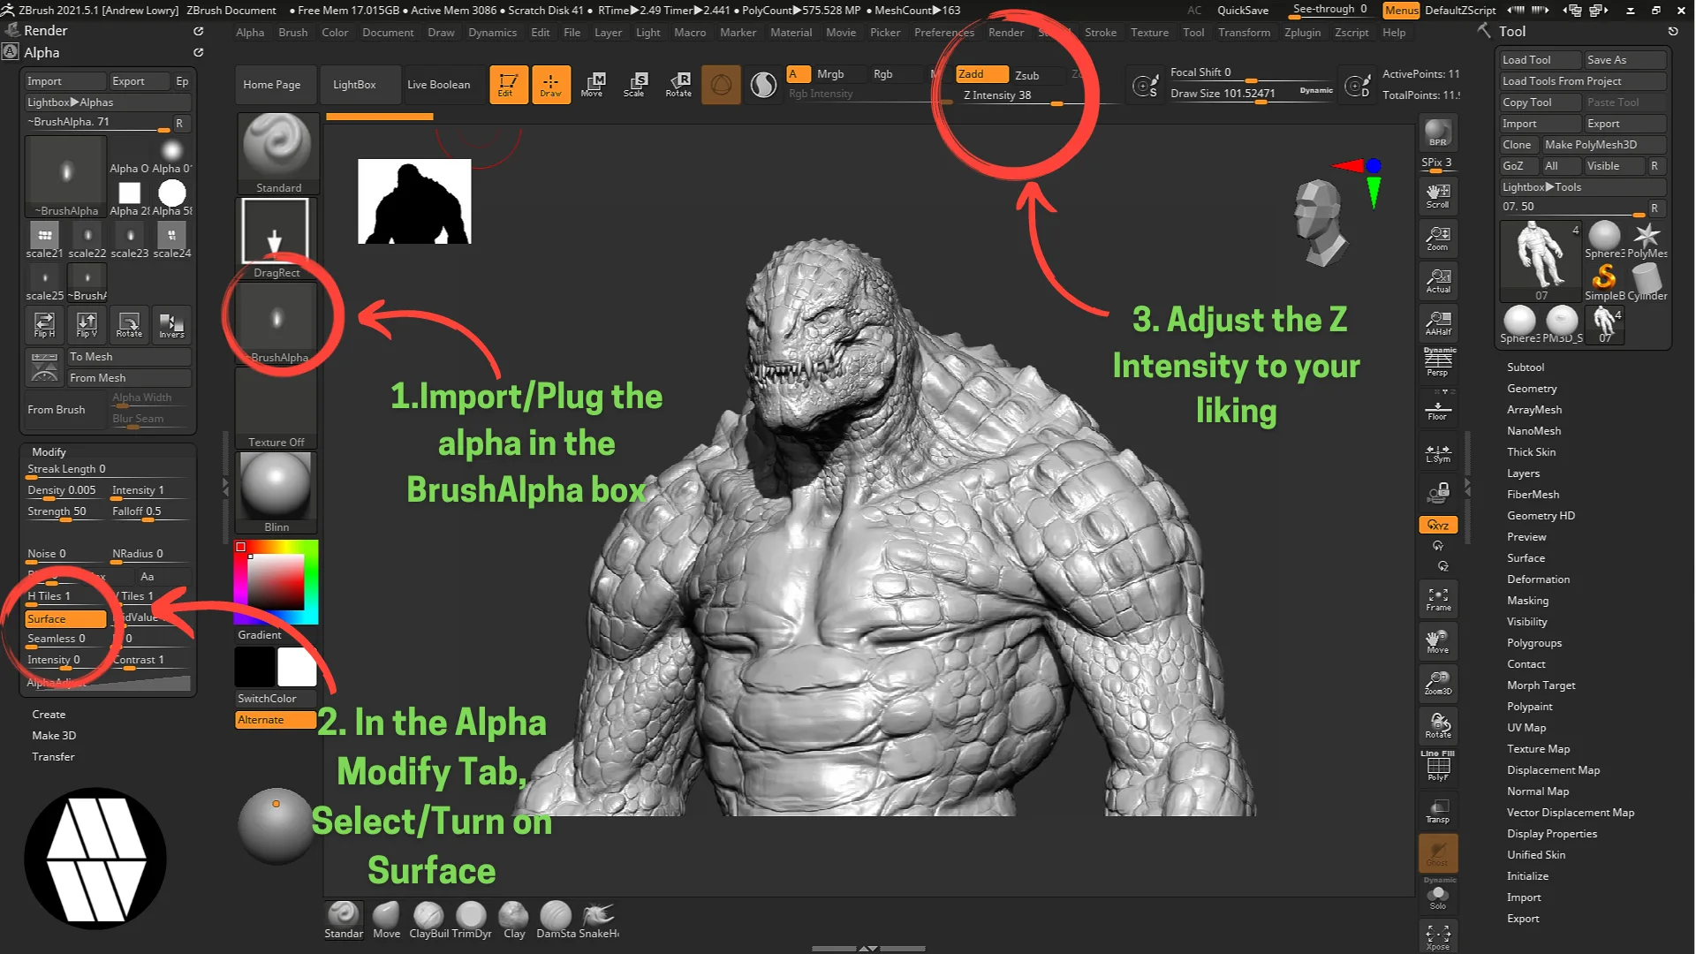Image resolution: width=1696 pixels, height=954 pixels.
Task: Expand the Geometry submenu
Action: click(1533, 388)
